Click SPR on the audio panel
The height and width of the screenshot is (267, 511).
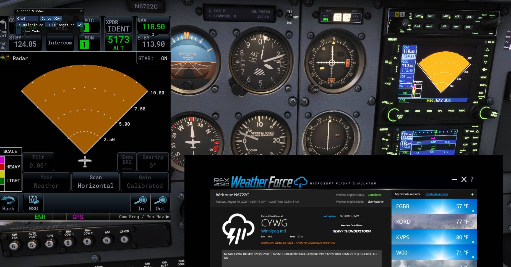(468, 27)
